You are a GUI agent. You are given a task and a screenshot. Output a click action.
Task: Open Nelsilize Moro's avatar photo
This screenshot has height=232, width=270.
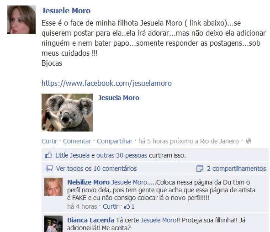[53, 187]
